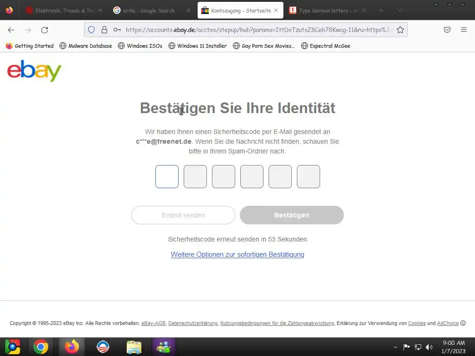This screenshot has height=356, width=475.
Task: Click the fourth security code digit box
Action: click(252, 177)
